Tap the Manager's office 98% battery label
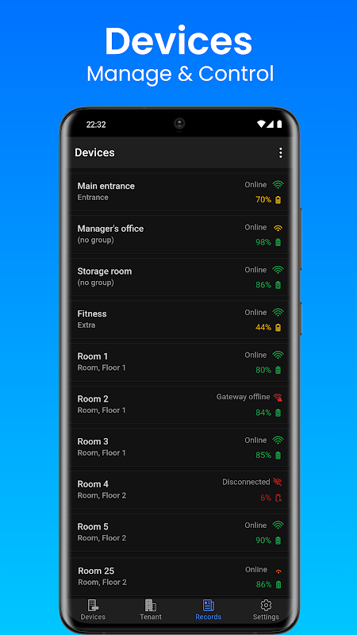357x635 pixels. [x=263, y=242]
